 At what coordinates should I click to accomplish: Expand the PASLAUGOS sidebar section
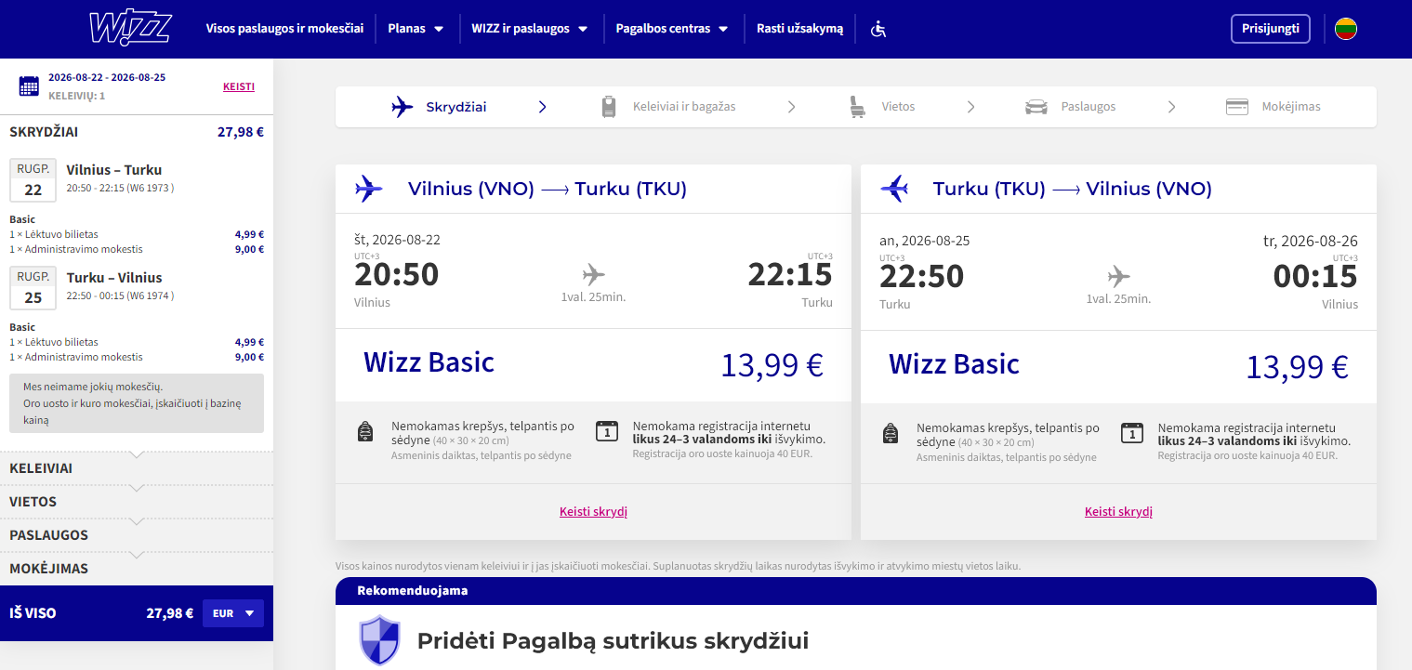point(137,535)
